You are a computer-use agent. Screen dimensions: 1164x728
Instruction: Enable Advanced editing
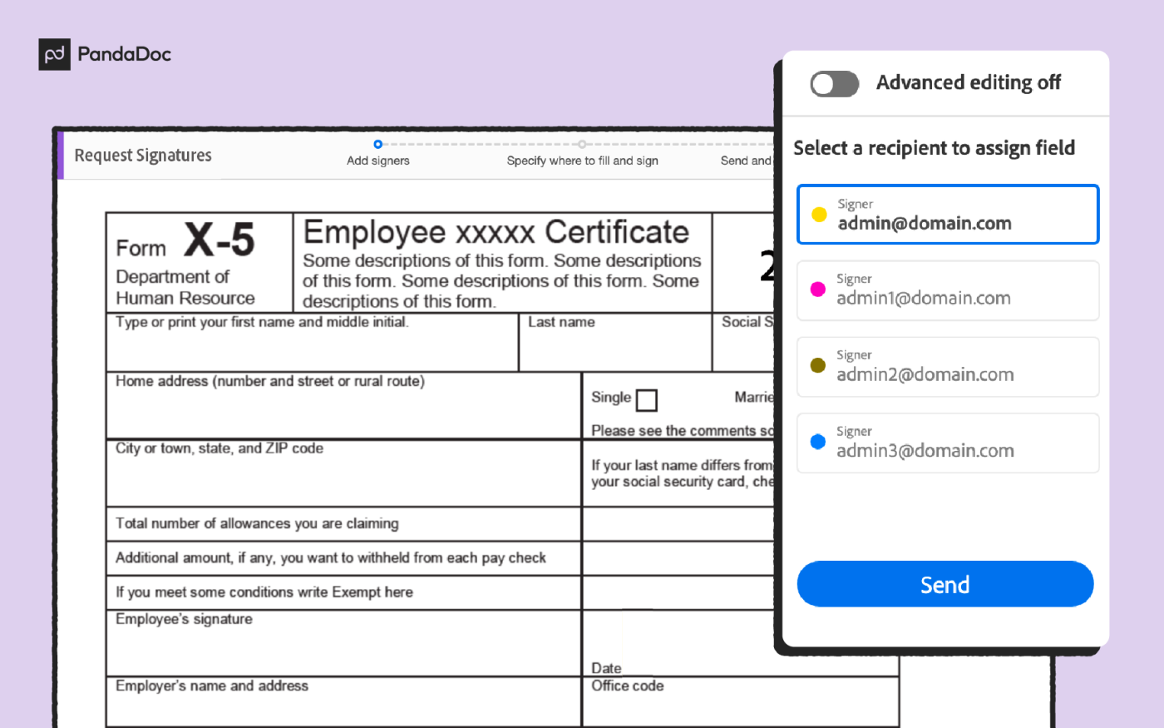point(834,83)
